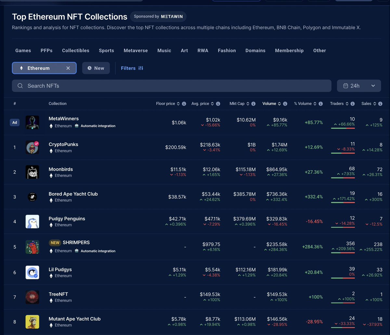Click the TreeNFT collection avatar
The image size is (390, 335).
[32, 297]
